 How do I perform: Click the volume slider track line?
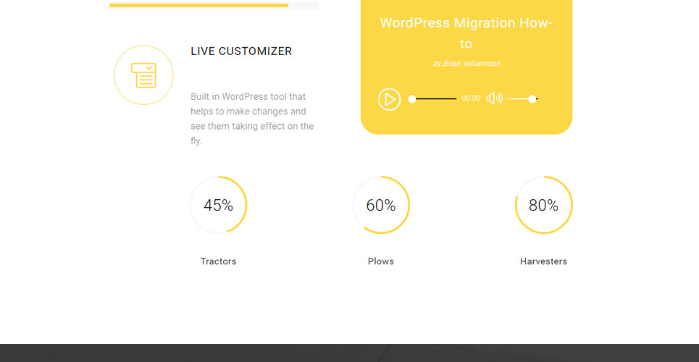pyautogui.click(x=519, y=98)
